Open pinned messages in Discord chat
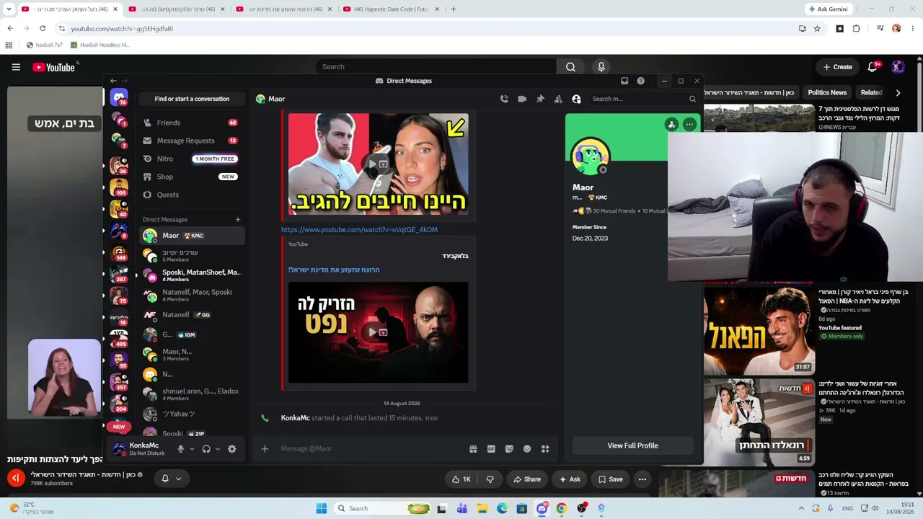Image resolution: width=923 pixels, height=519 pixels. pyautogui.click(x=540, y=99)
